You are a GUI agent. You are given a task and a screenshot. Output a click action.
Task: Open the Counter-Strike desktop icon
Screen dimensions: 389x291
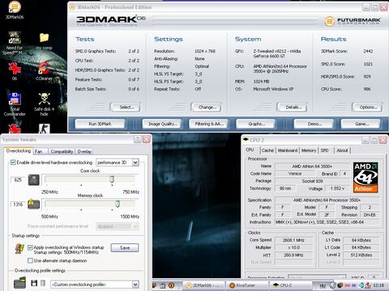click(x=44, y=129)
